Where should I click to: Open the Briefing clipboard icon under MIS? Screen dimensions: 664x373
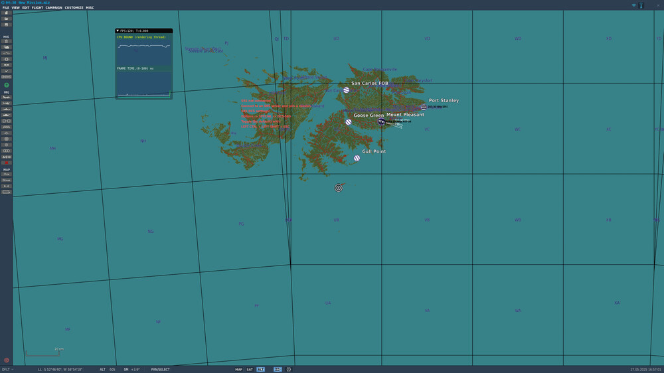click(x=7, y=42)
